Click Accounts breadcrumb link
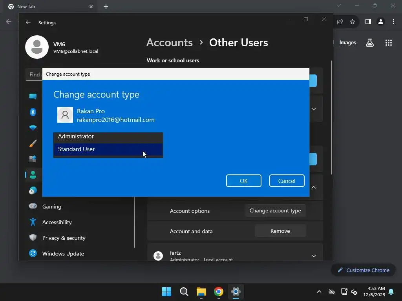 coord(170,42)
